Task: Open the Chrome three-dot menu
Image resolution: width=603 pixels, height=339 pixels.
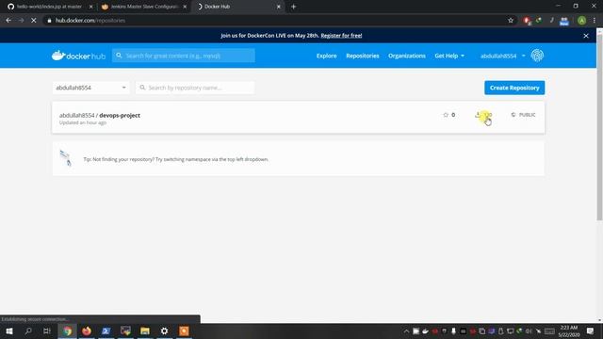Action: [595, 21]
